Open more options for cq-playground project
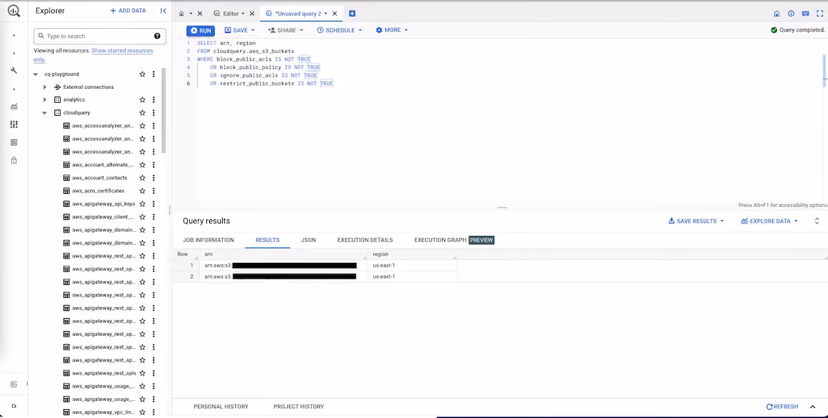This screenshot has height=418, width=828. pos(154,74)
